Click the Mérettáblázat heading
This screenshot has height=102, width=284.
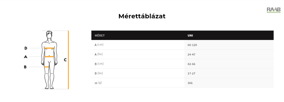(x=142, y=16)
